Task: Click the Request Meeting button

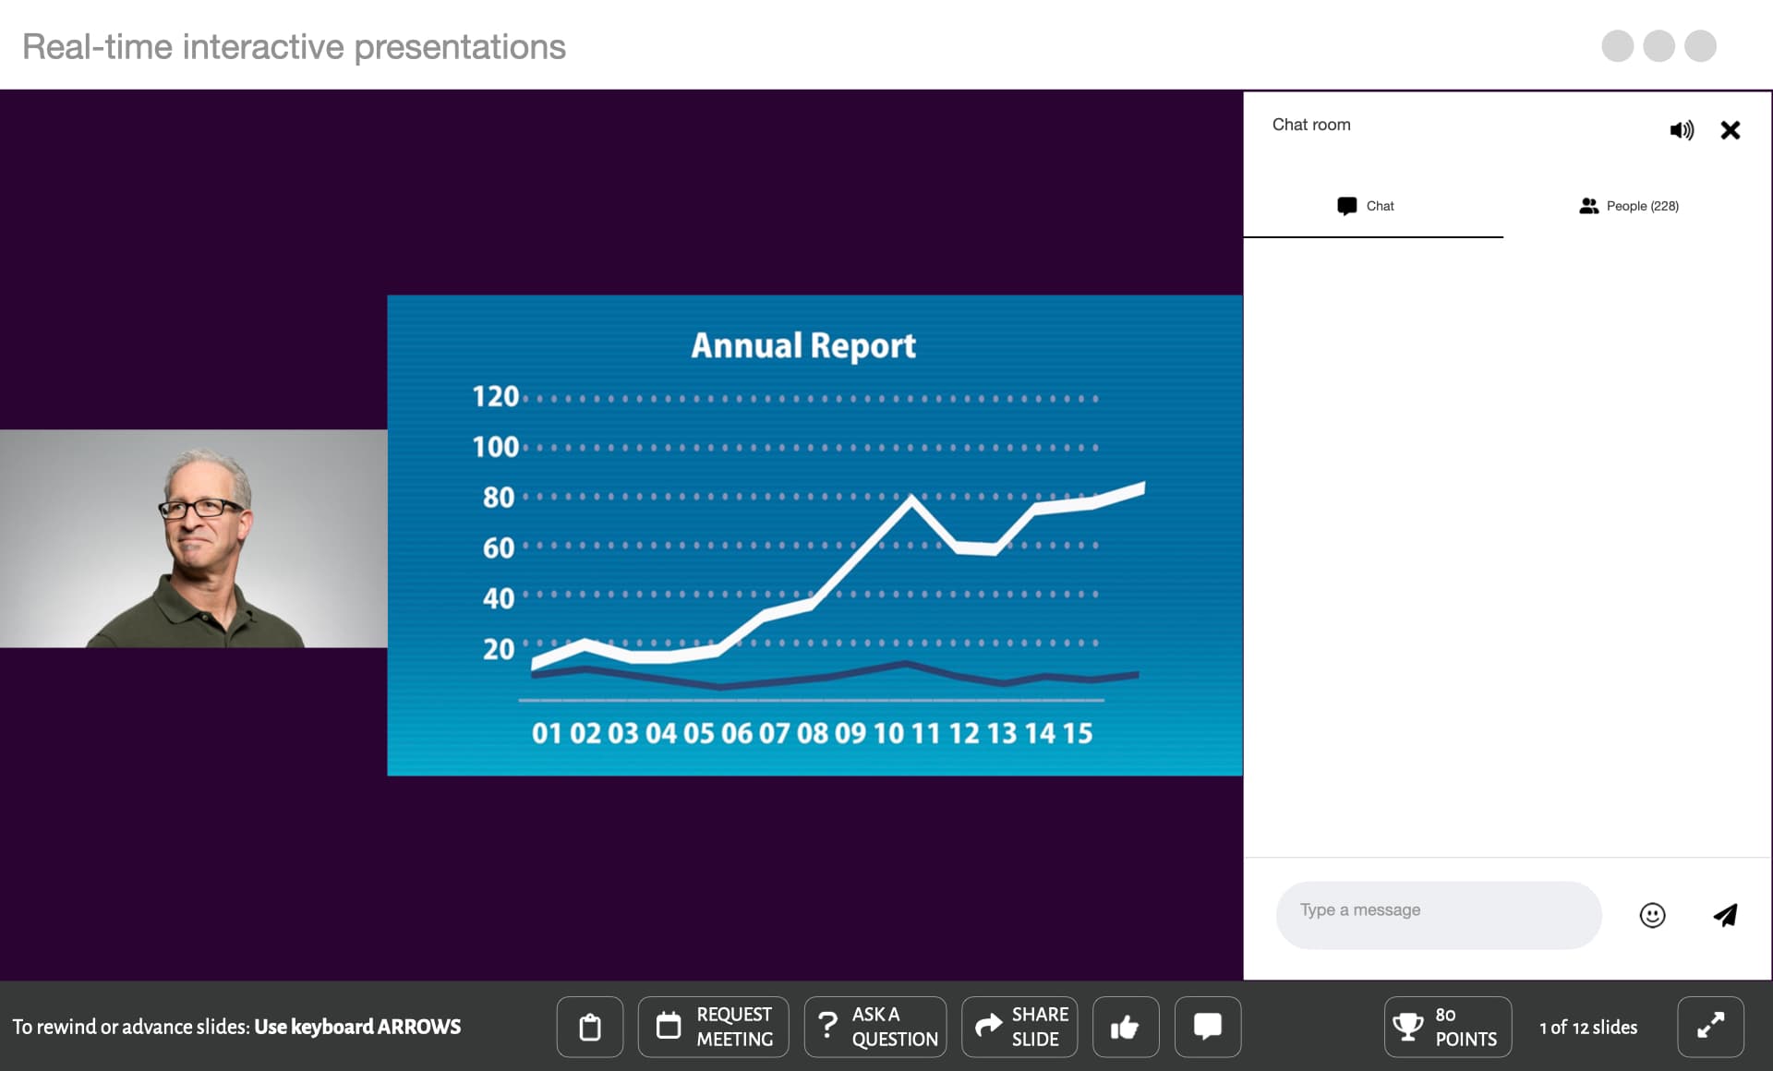Action: coord(713,1027)
